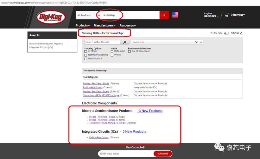Open Transistors - FETs, MOSFETs - Single under Electronic Components
260x159 pixels.
(107, 123)
